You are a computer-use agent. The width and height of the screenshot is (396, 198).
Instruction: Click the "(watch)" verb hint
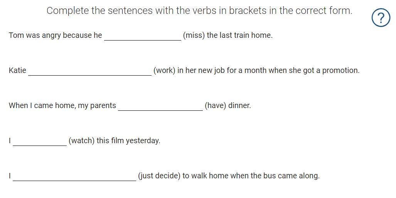(81, 141)
